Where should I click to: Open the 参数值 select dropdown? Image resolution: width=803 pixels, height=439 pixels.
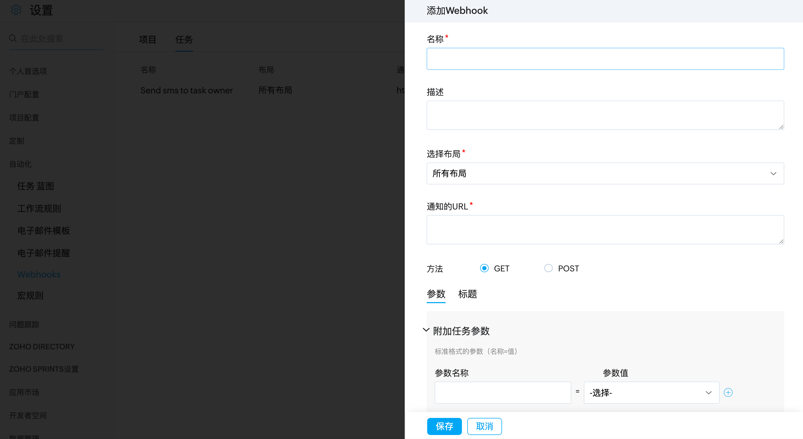(x=651, y=393)
